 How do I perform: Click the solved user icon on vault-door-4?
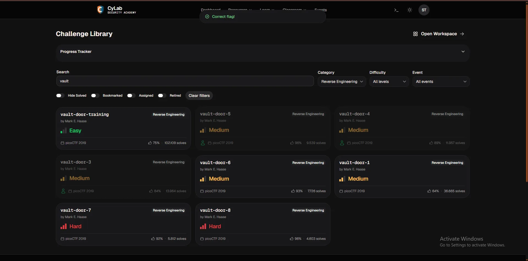click(342, 143)
